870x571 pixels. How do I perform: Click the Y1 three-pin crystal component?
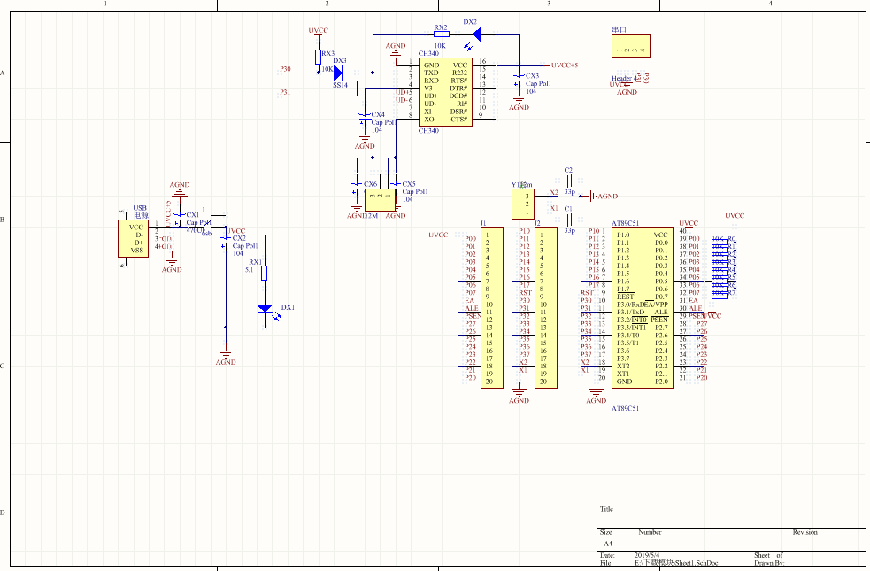(523, 204)
